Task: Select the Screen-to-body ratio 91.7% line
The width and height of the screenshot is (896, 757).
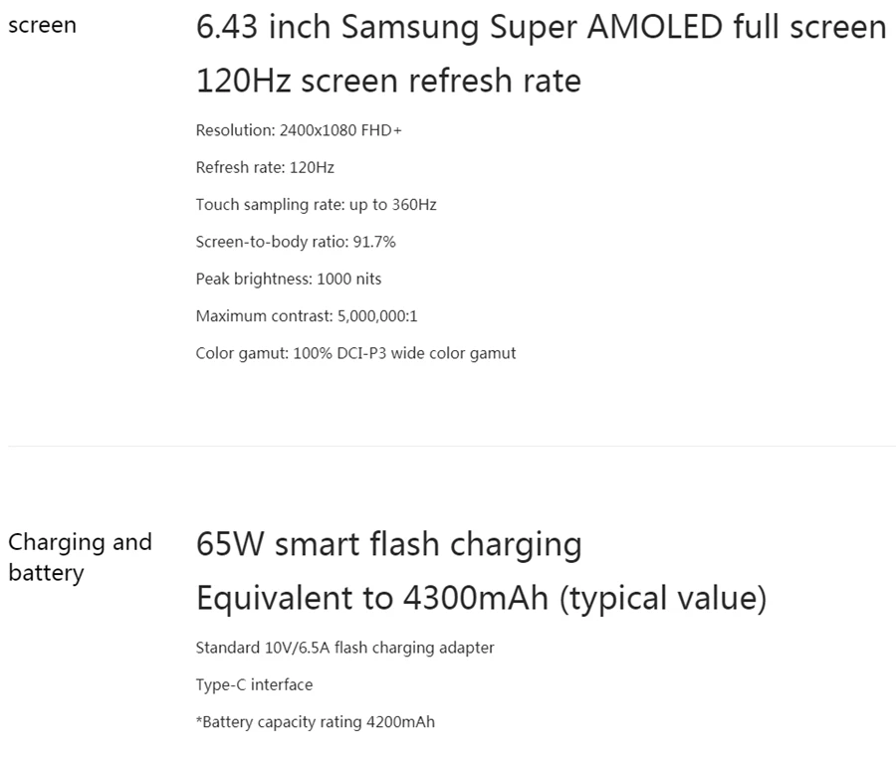Action: click(296, 242)
